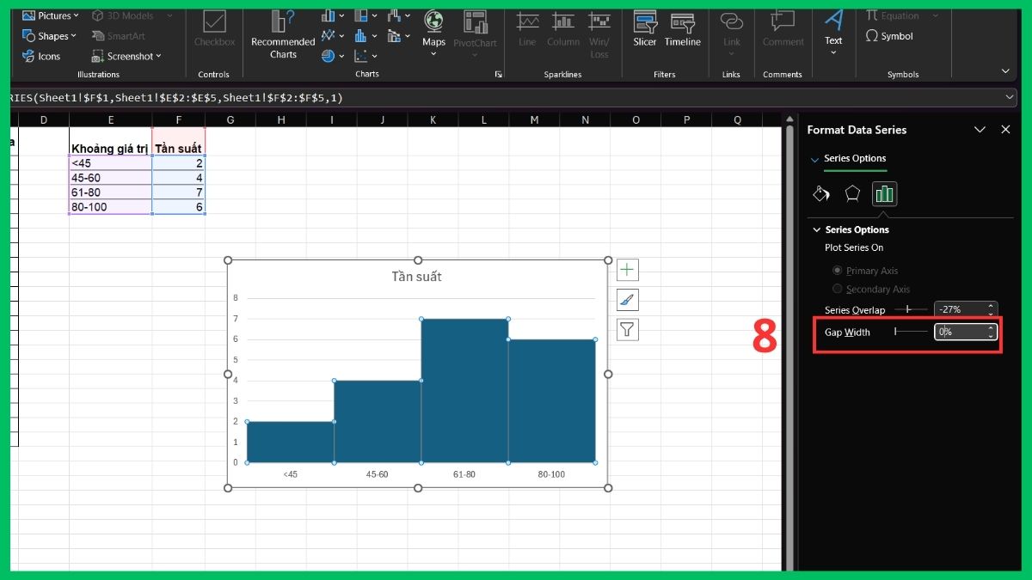The width and height of the screenshot is (1032, 580).
Task: Switch to the Effects tab
Action: [851, 194]
